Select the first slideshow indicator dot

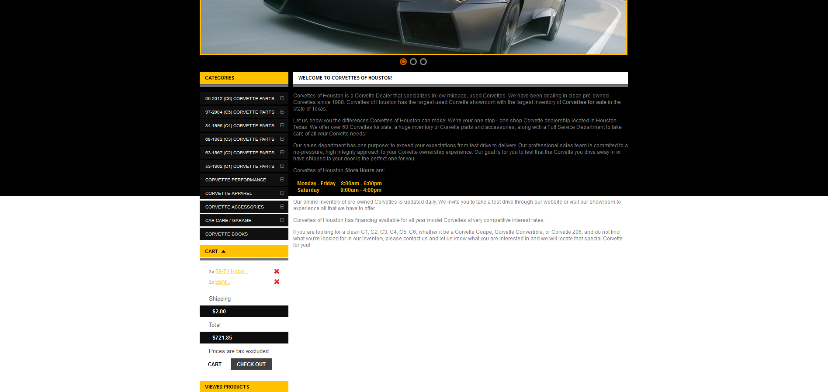tap(403, 62)
